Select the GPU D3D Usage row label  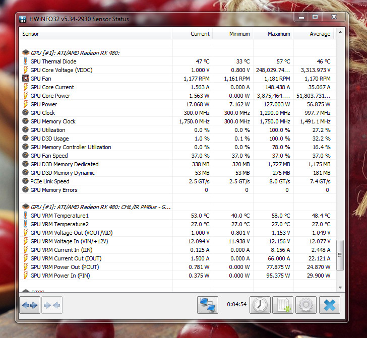[49, 139]
